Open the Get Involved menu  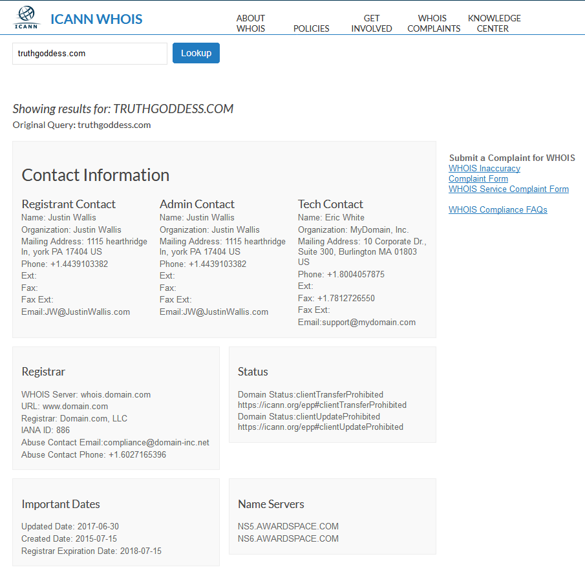point(372,23)
